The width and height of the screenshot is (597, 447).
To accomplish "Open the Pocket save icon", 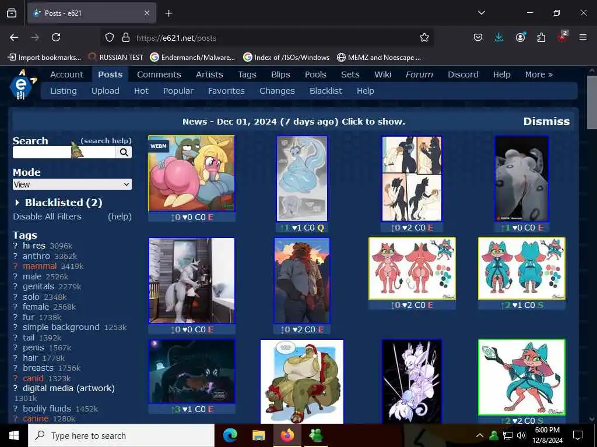I will 478,37.
